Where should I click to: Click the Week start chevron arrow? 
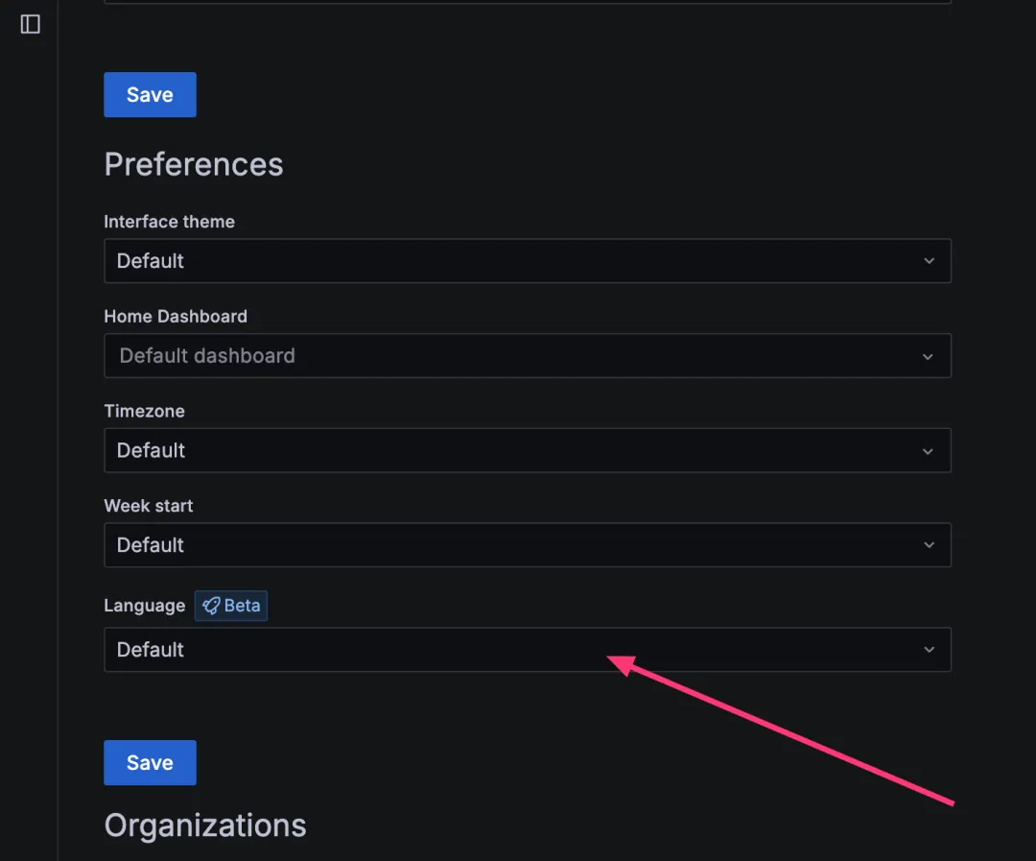[929, 545]
